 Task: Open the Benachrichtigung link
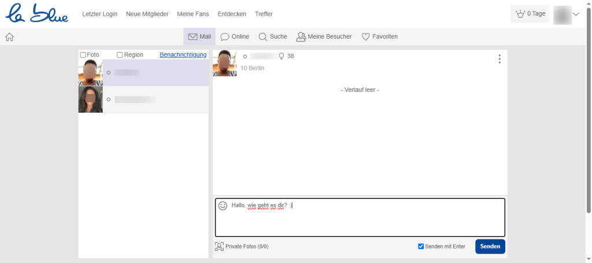pos(183,55)
